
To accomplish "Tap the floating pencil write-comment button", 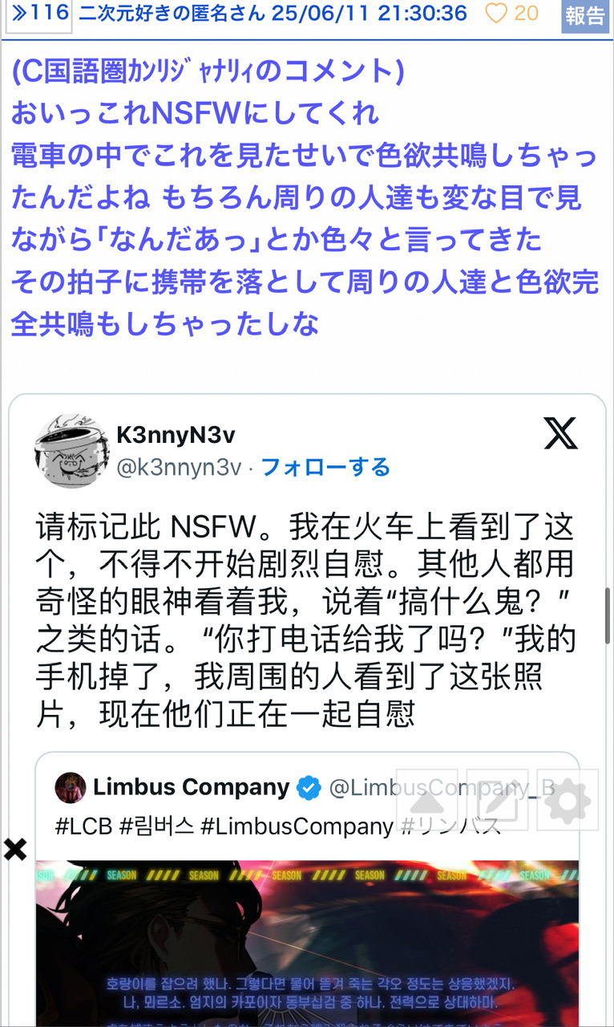I will [x=498, y=799].
